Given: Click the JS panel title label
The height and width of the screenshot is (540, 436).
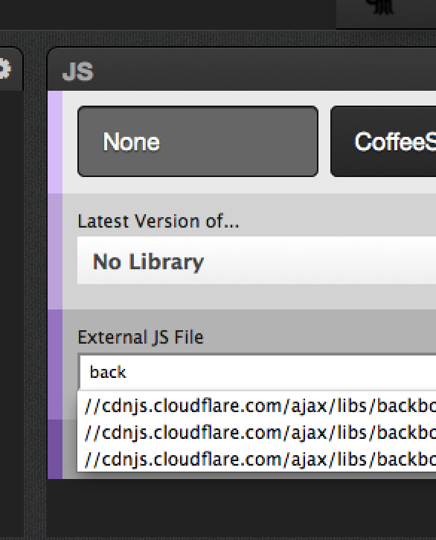Looking at the screenshot, I should [78, 71].
